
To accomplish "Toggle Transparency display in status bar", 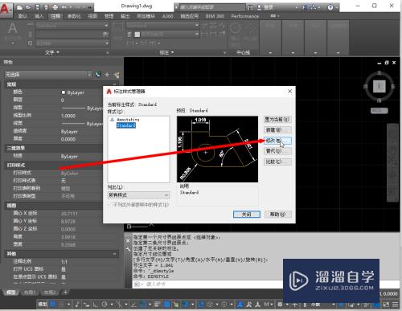I will click(x=166, y=305).
